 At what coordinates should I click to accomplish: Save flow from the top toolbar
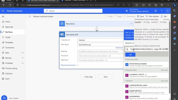pyautogui.click(x=140, y=16)
